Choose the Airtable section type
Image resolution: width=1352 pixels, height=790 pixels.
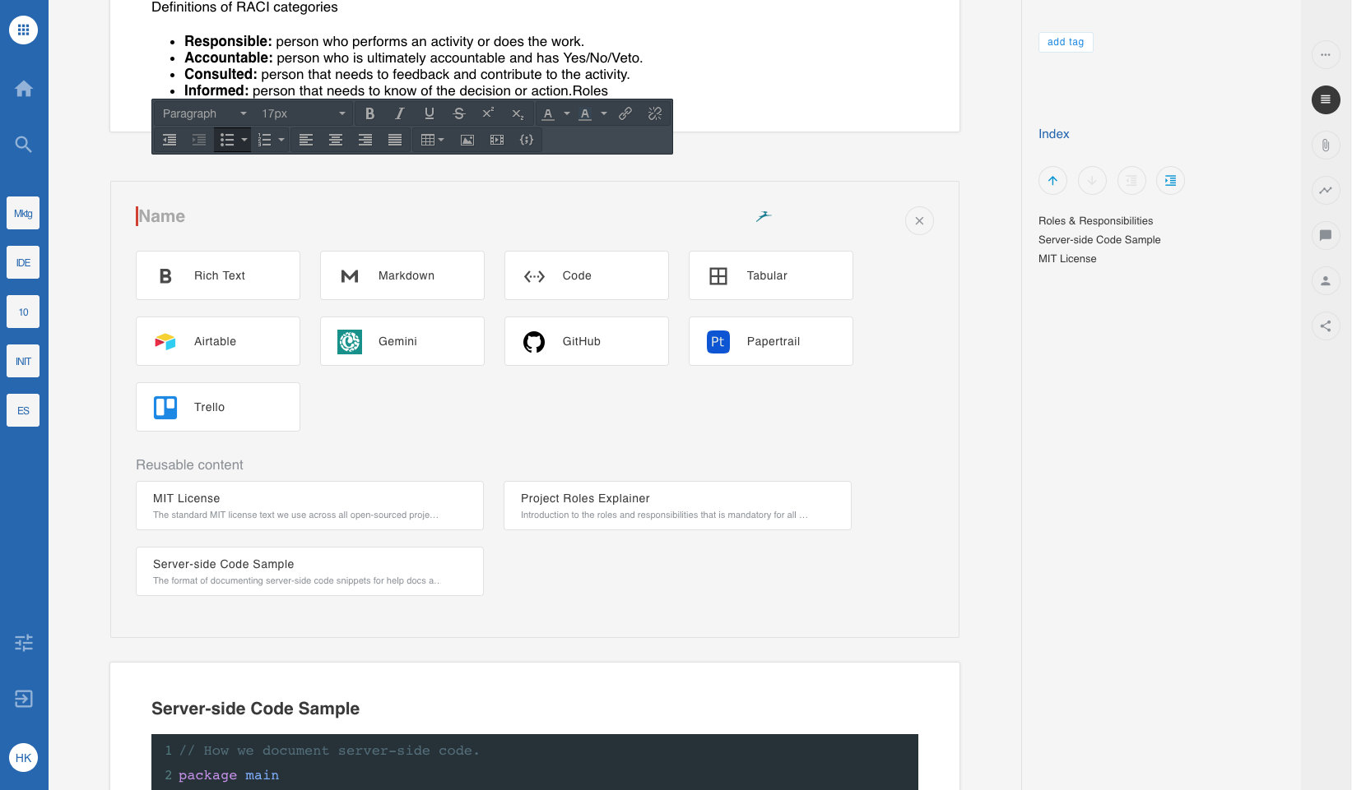pyautogui.click(x=218, y=341)
